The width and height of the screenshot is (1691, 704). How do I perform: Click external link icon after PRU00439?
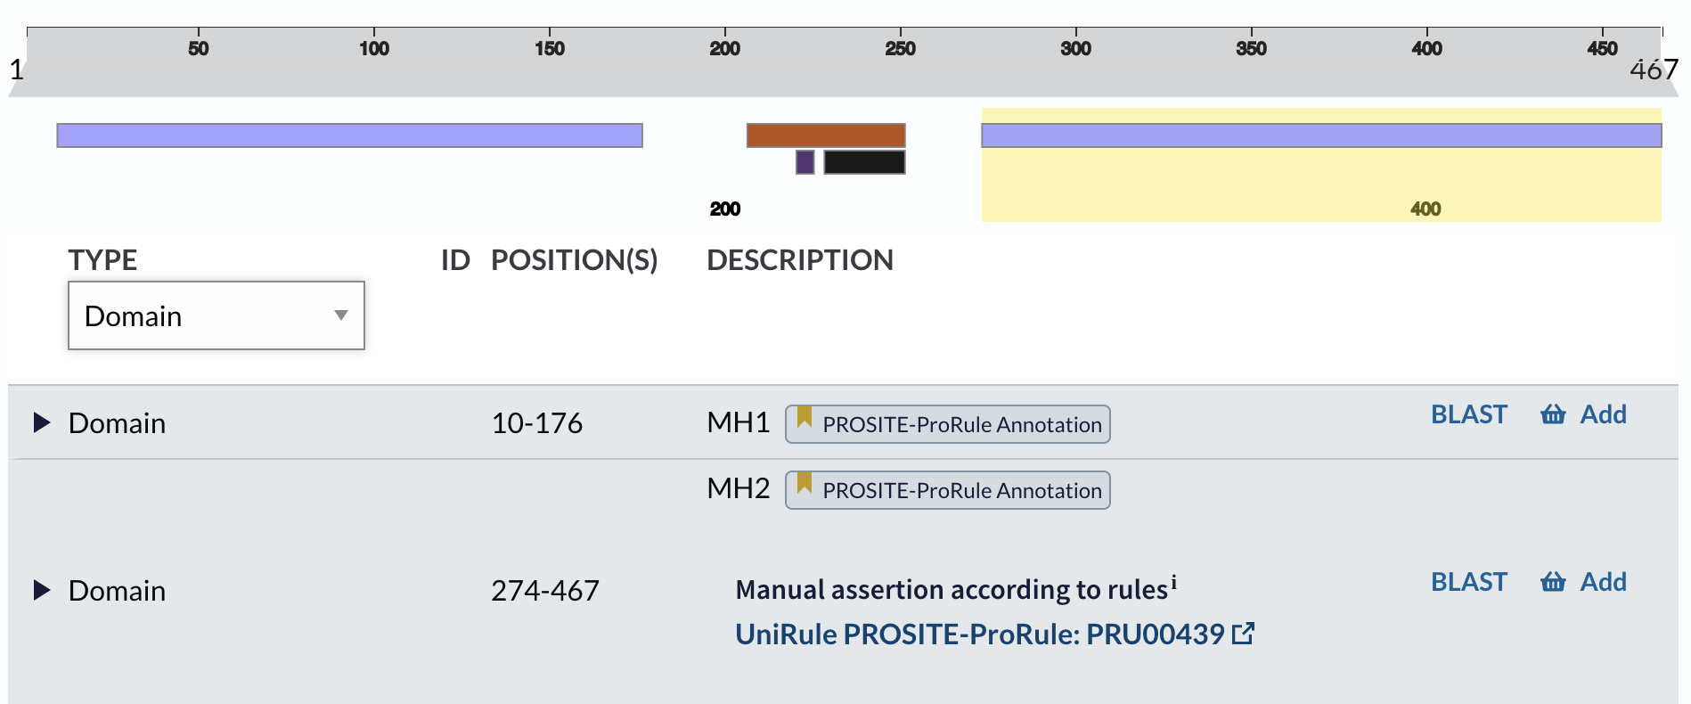coord(1243,634)
